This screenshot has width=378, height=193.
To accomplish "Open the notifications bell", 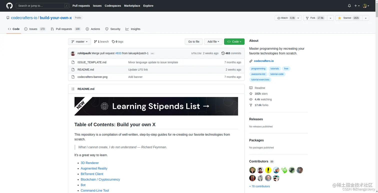I will point(349,6).
